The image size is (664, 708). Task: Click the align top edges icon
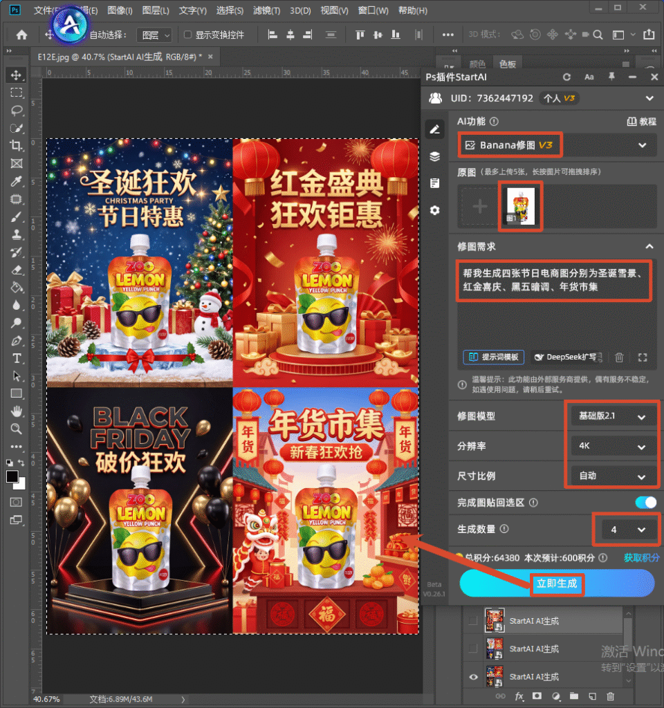pos(360,35)
